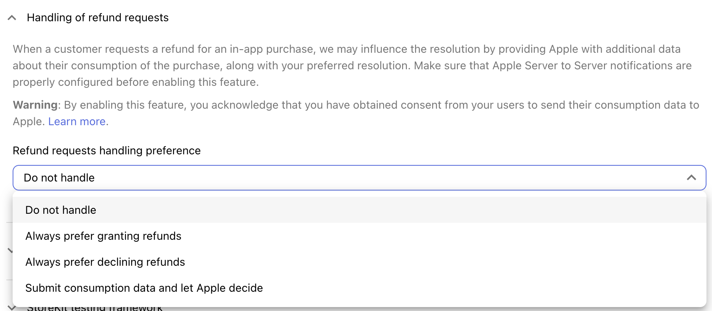Click the refund description paragraph's first line
The width and height of the screenshot is (712, 311).
tap(347, 49)
